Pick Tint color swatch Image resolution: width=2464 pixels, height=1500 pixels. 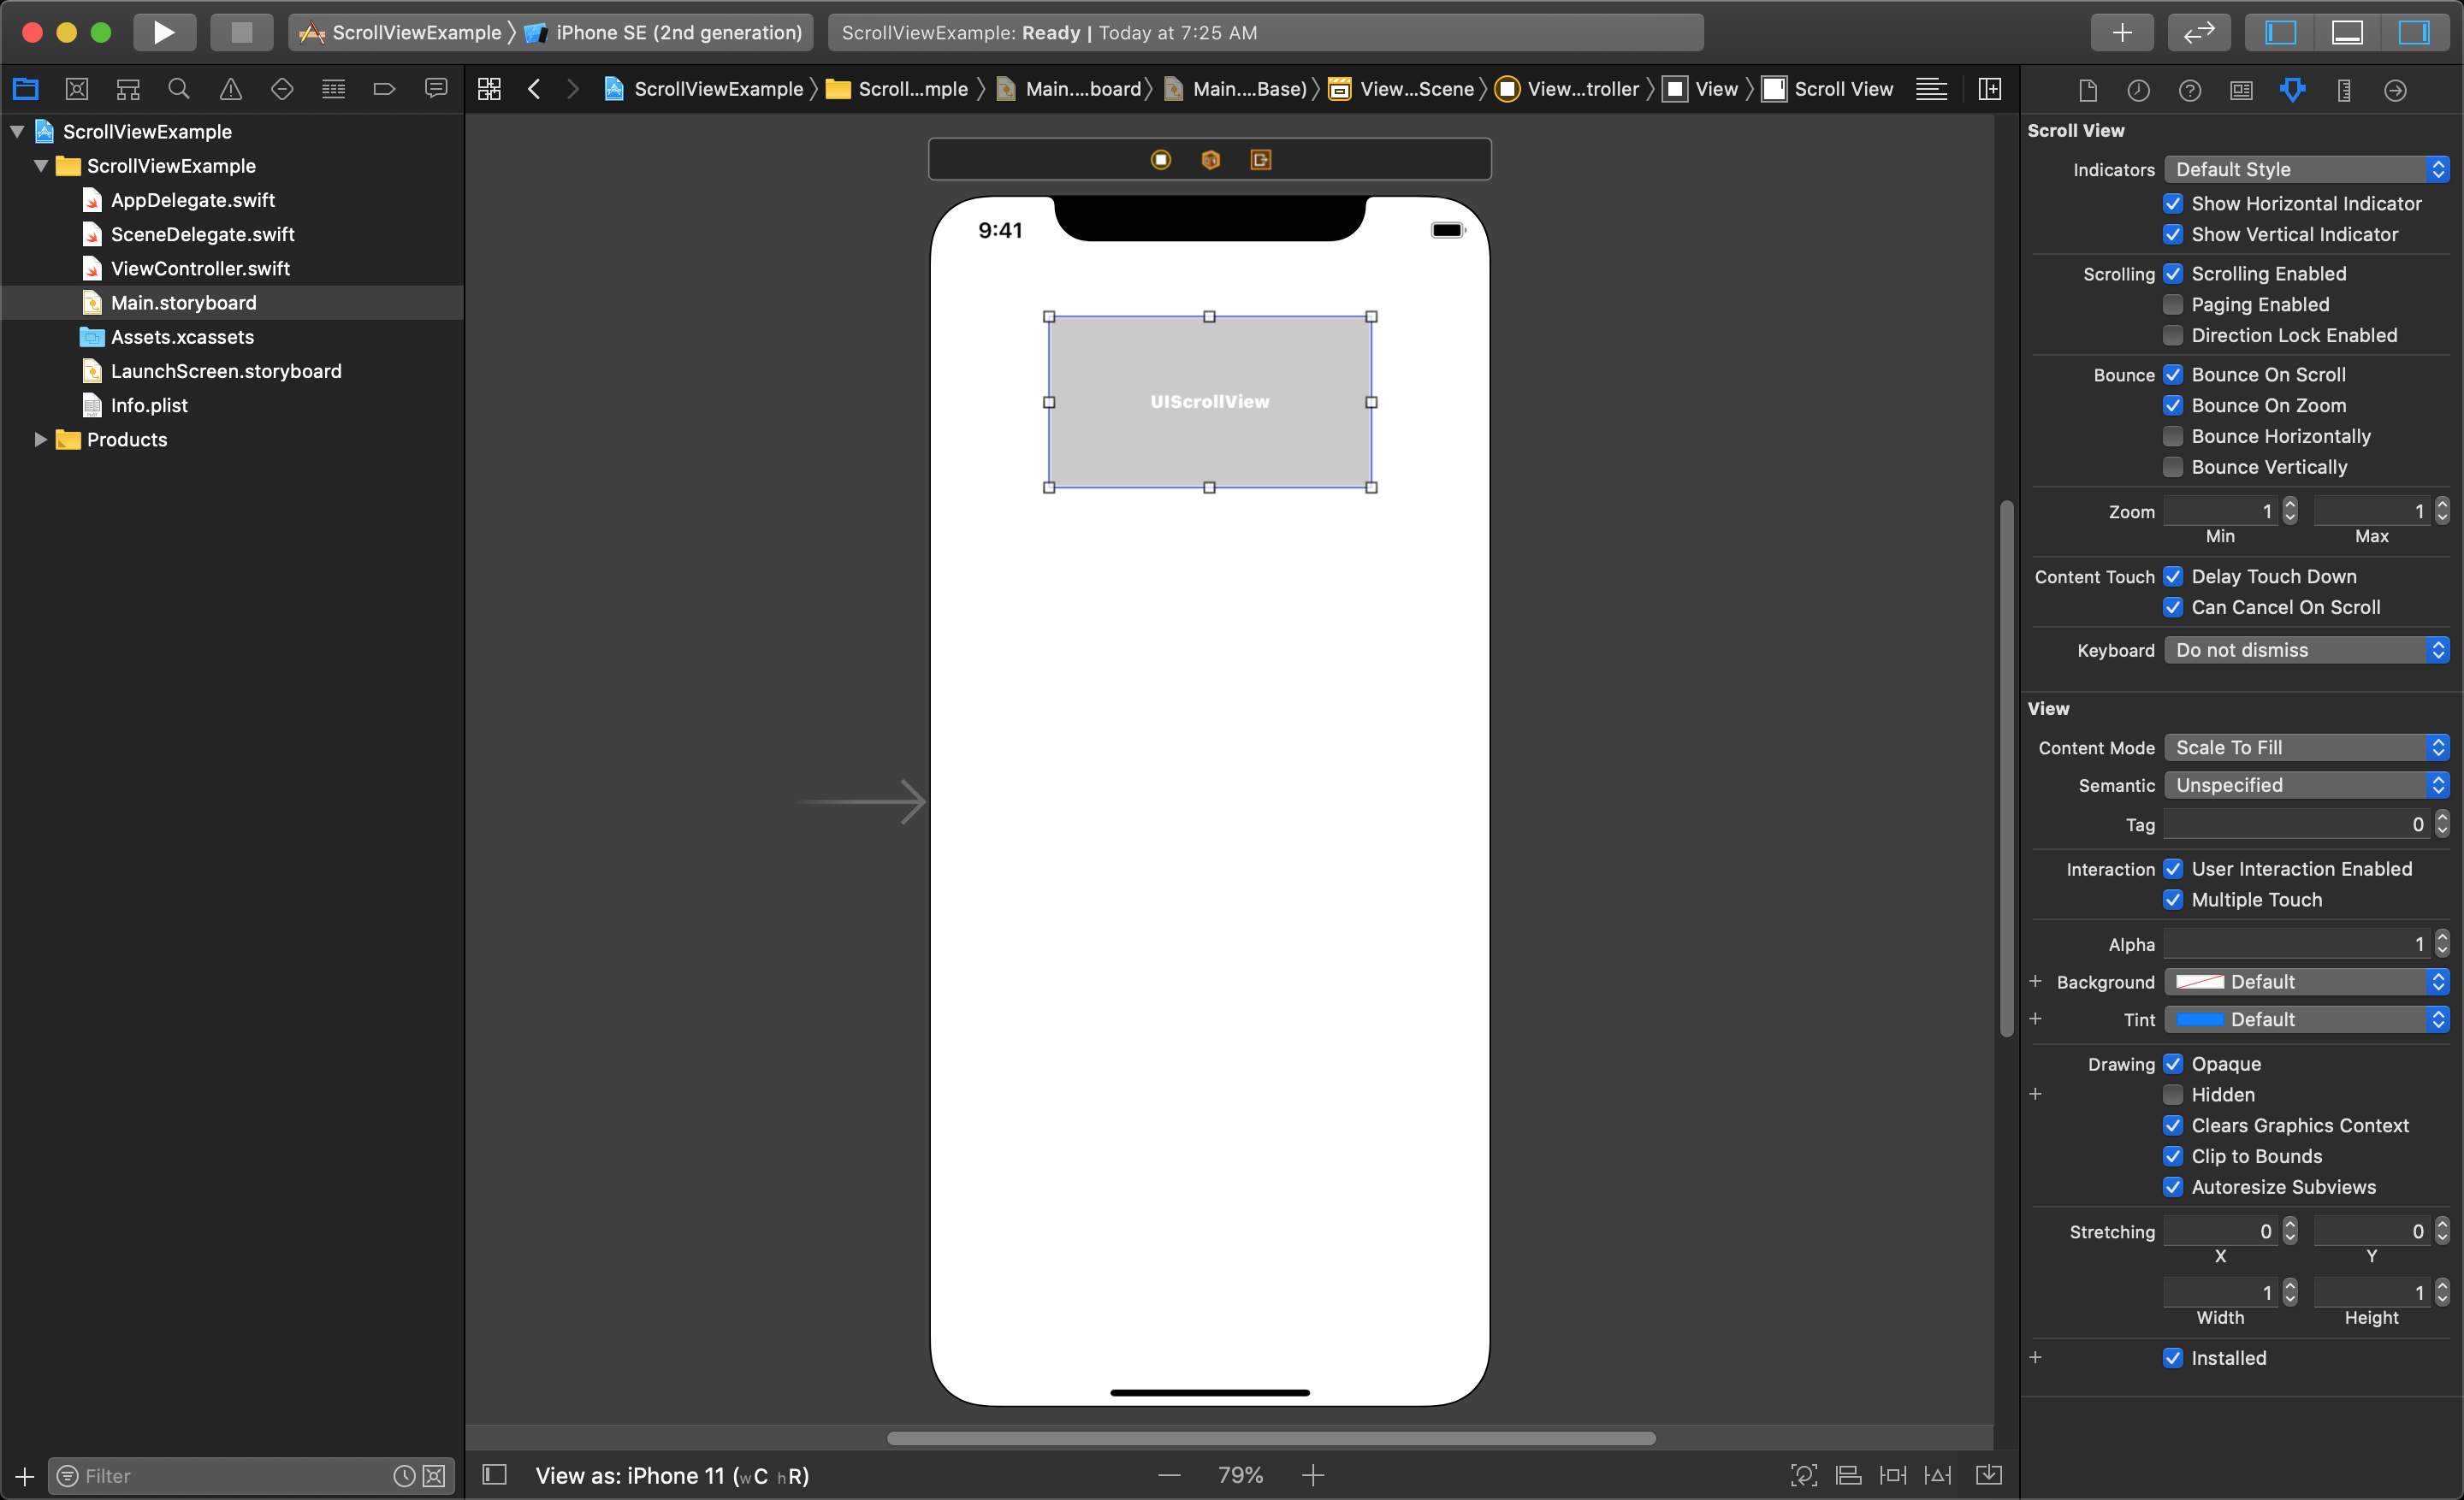pos(2200,1020)
